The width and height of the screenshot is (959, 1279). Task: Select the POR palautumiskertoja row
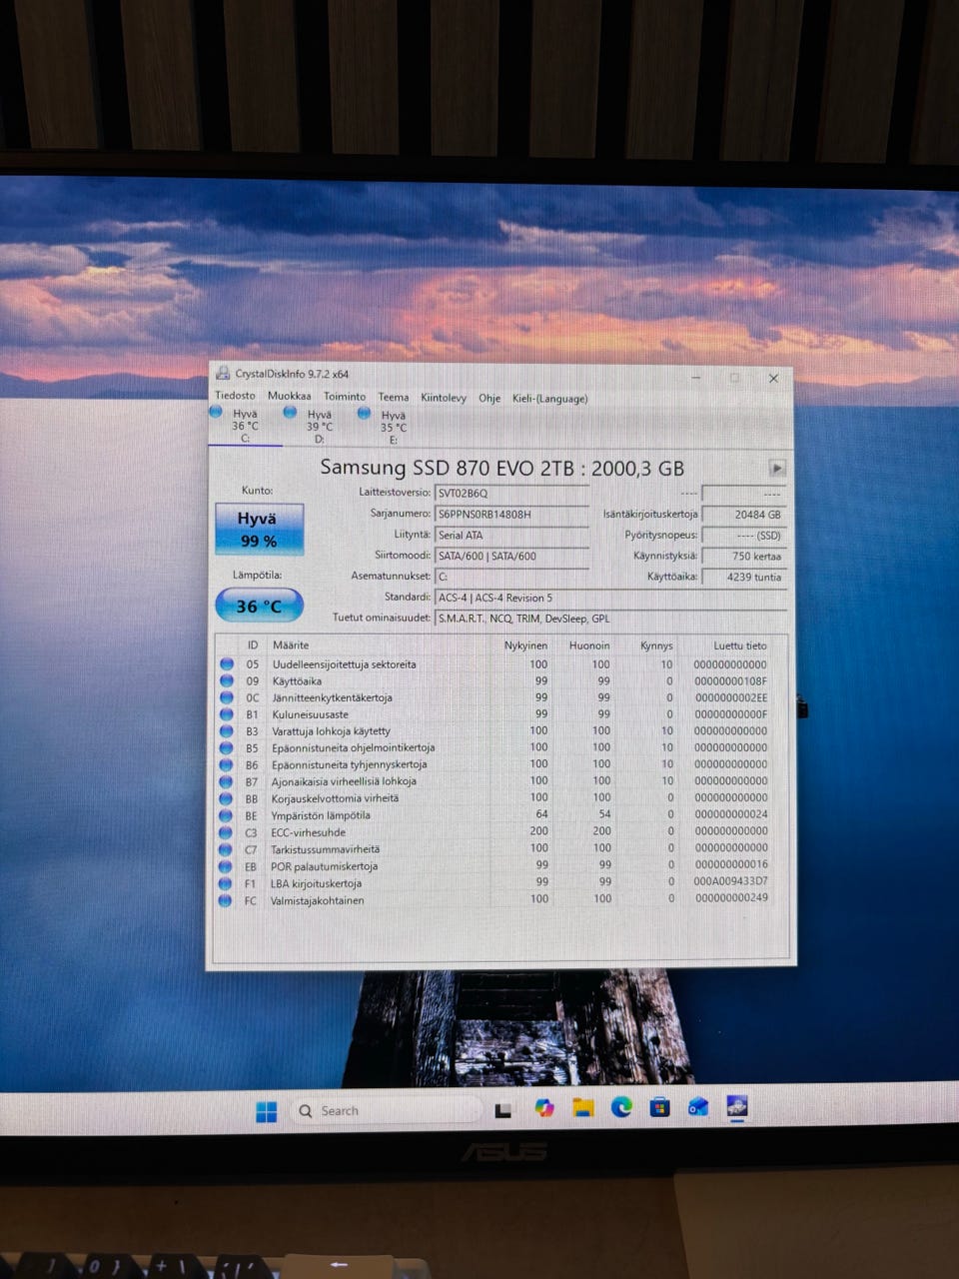pyautogui.click(x=500, y=866)
